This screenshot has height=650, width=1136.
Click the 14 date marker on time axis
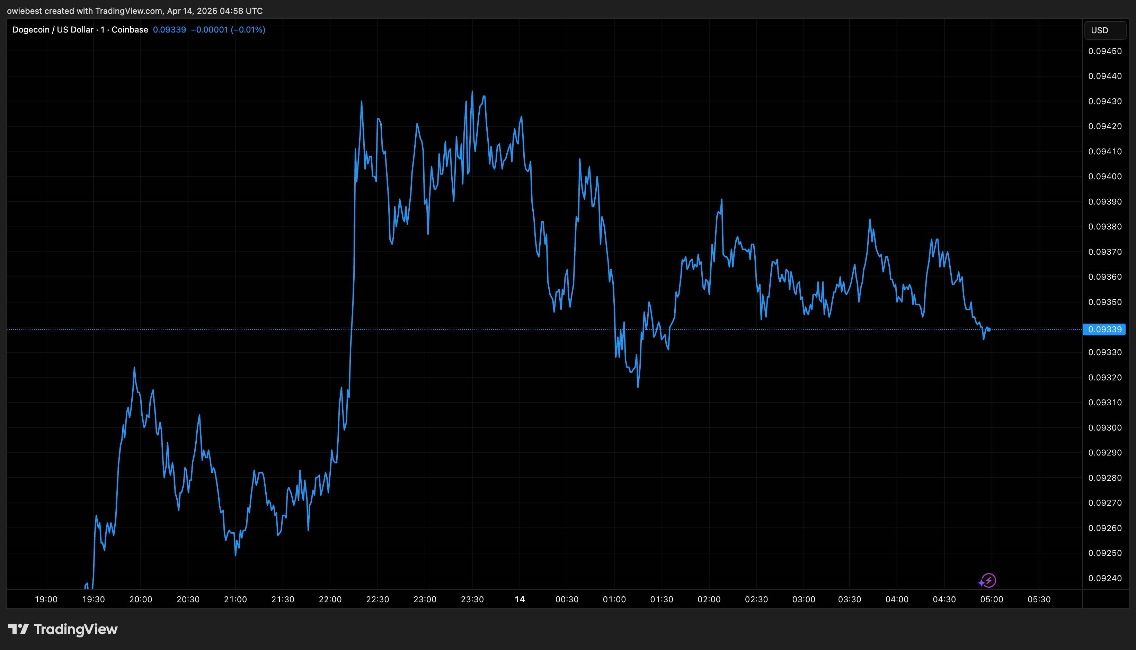pos(521,599)
